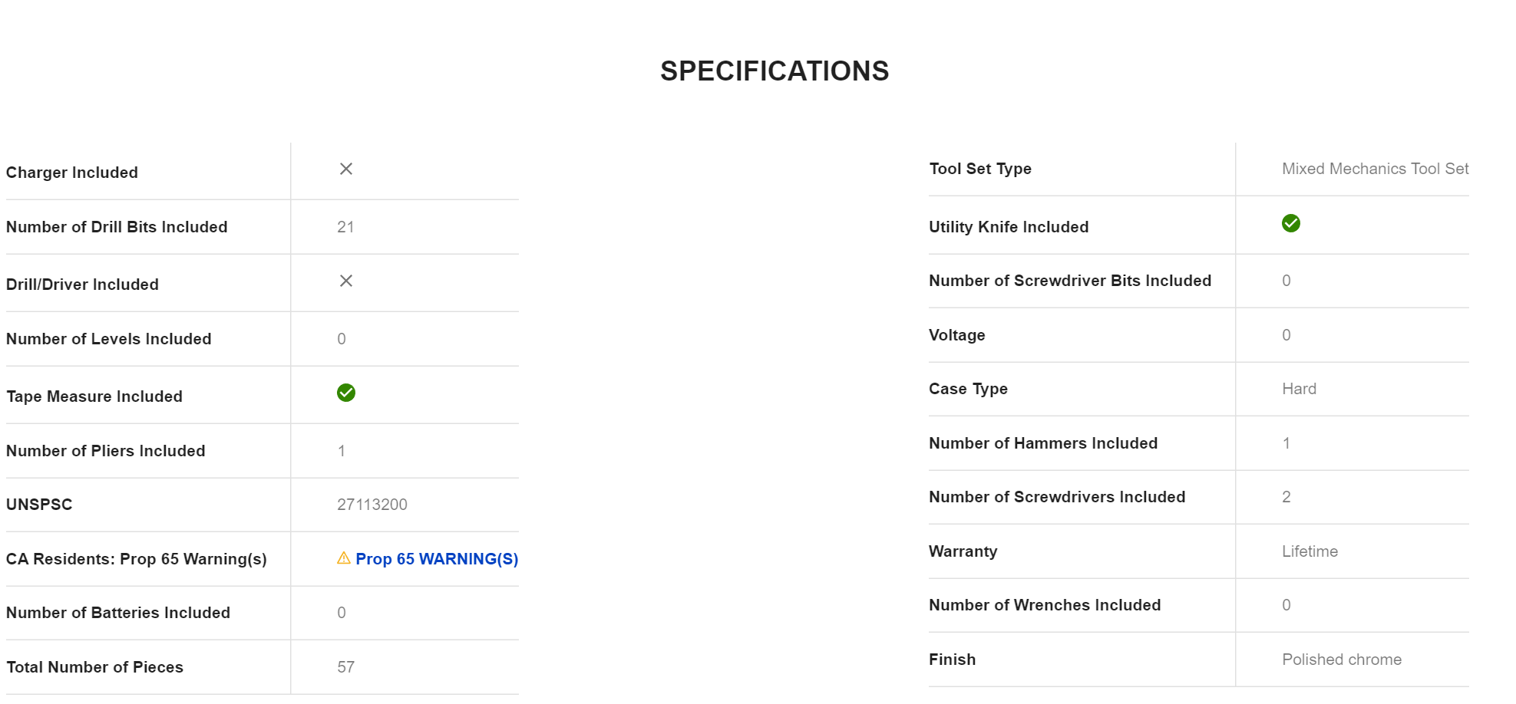Select the UNSPSC code 27113200
Screen dimensions: 1516x704
[372, 505]
